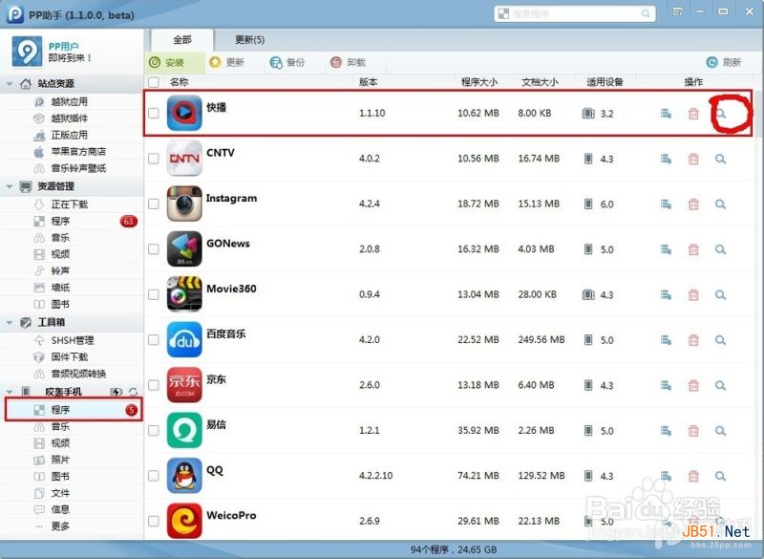Click the magnifier icon in QQ row
Viewport: 764px width, 559px height.
click(x=721, y=476)
